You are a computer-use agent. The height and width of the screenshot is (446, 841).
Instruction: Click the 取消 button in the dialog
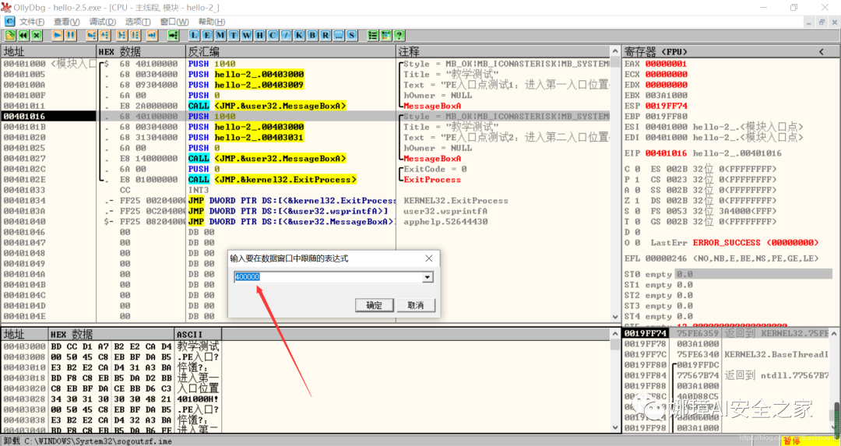tap(416, 305)
